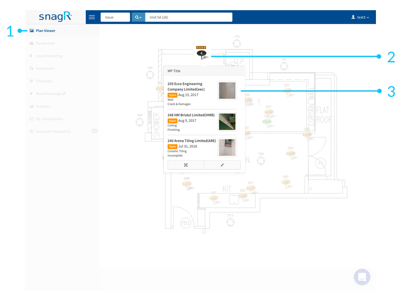This screenshot has height=301, width=401.
Task: Select crosshair marker 170 on plan
Action: point(237,44)
